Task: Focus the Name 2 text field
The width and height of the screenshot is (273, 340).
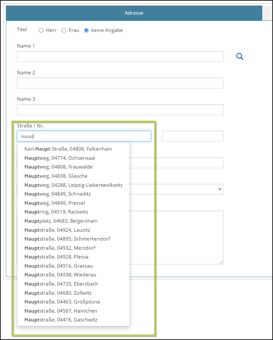Action: 120,83
